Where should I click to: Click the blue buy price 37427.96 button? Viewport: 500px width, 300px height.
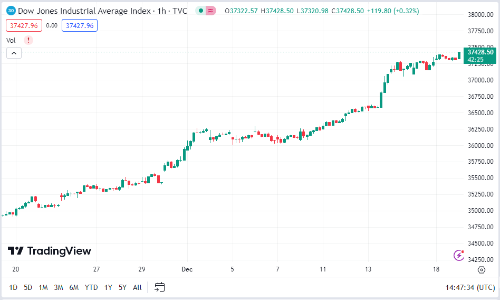click(x=80, y=25)
